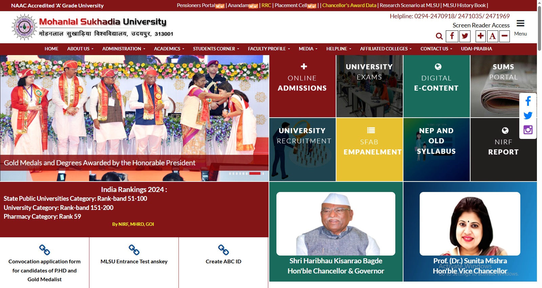
Task: Open Twitter icon in header
Action: [x=465, y=36]
